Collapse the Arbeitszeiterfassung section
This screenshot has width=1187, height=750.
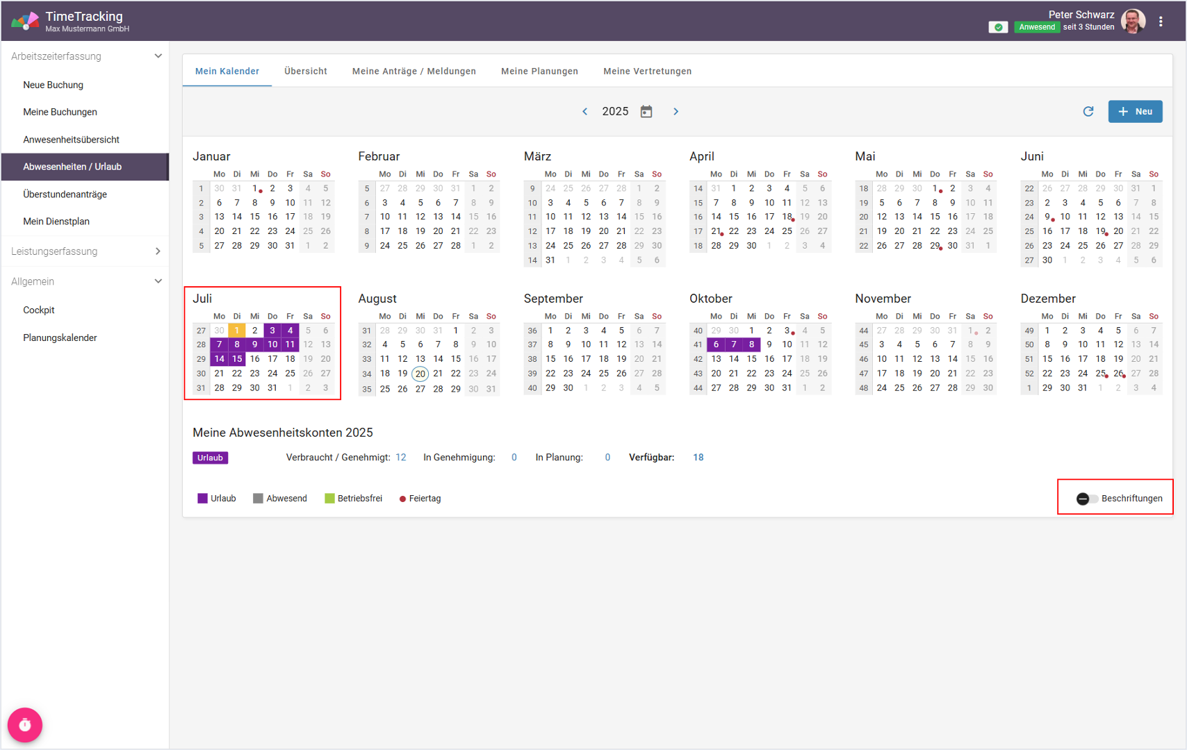158,56
